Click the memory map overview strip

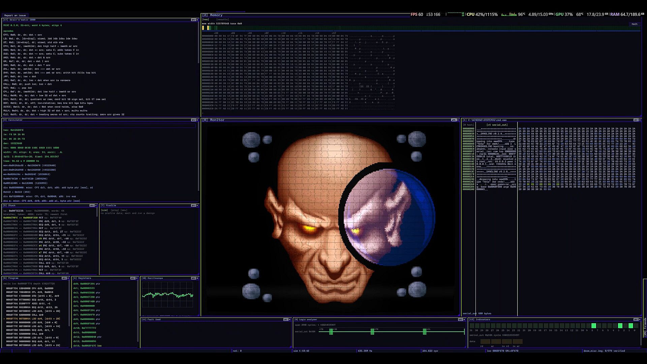421,28
